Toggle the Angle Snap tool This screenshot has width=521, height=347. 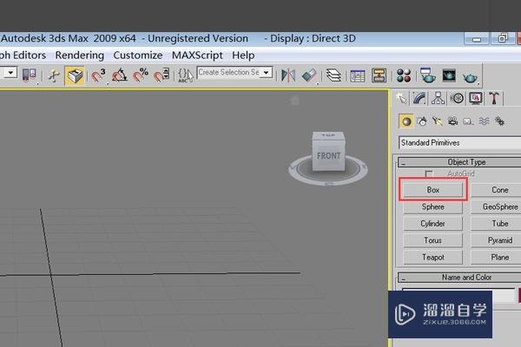(x=119, y=75)
